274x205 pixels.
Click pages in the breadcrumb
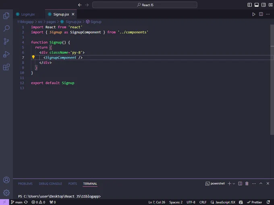[x=51, y=22]
